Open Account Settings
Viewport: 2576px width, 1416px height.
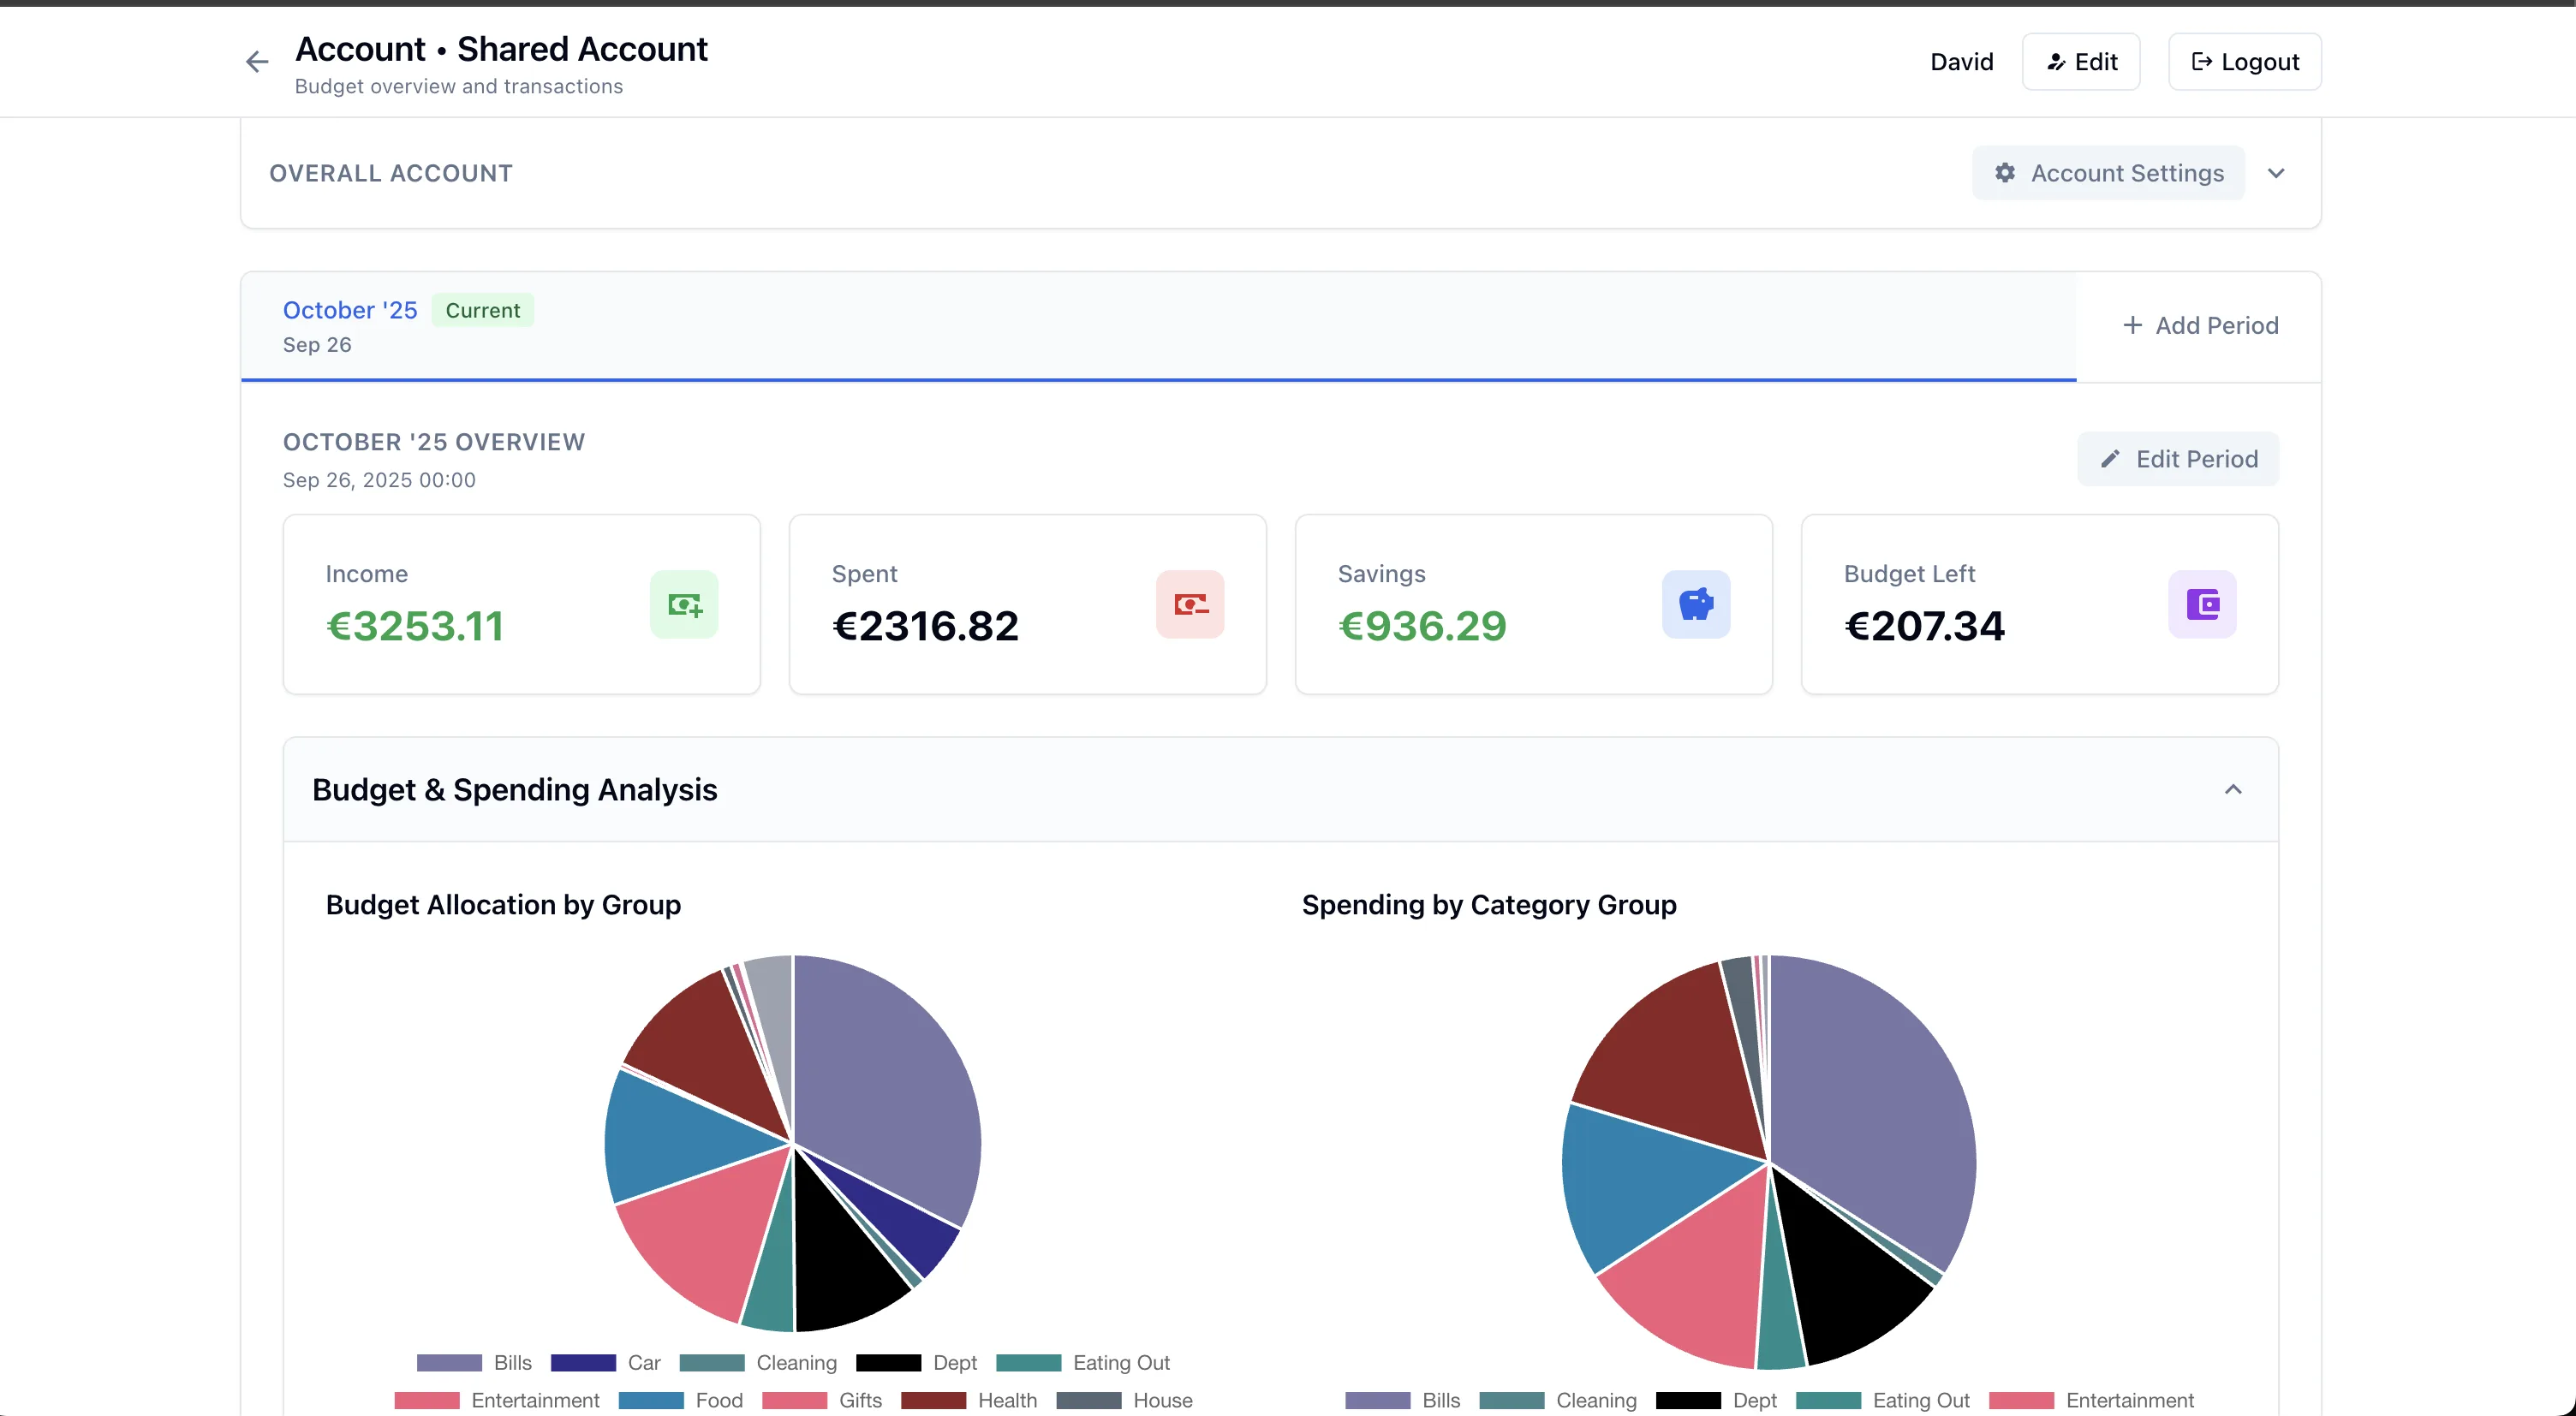tap(2108, 173)
